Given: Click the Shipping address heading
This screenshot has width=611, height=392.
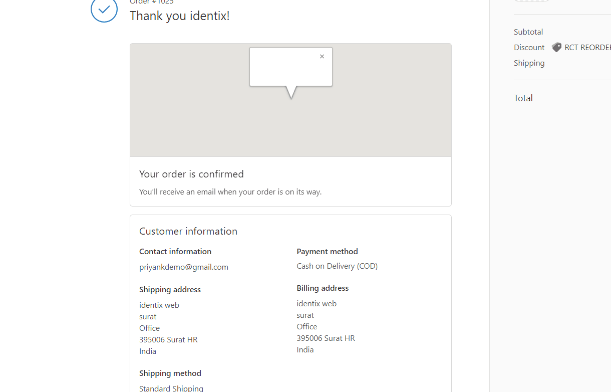Looking at the screenshot, I should pyautogui.click(x=170, y=290).
